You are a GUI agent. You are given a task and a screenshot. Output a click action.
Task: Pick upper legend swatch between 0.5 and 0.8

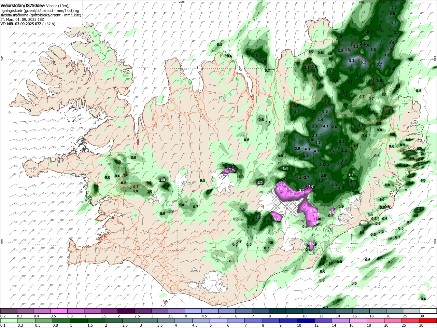coord(59,311)
